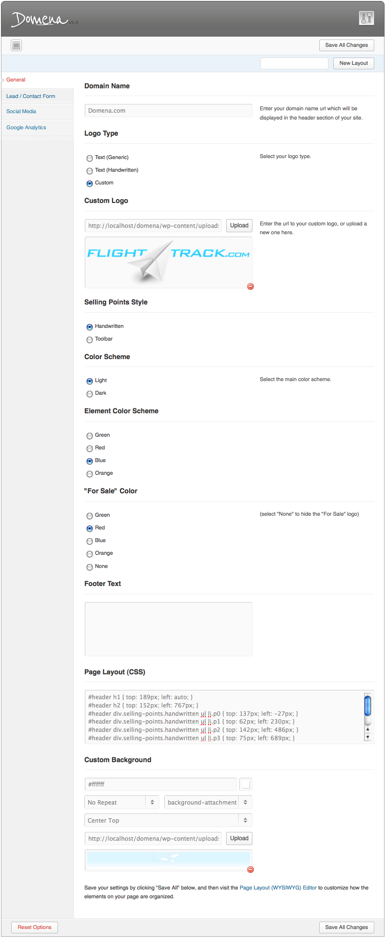Open the Page Layout (WYSIWYG) Editor link
This screenshot has height=950, width=385.
pos(278,888)
